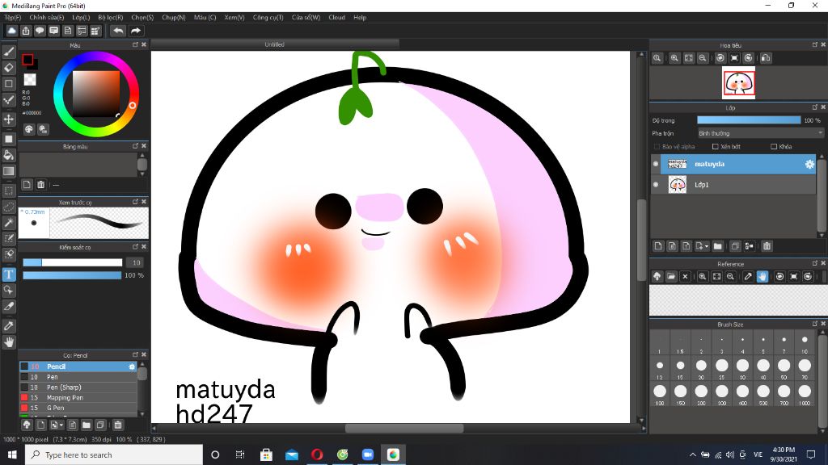Select the Move tool with four arrows
Viewport: 828px width, 465px height.
point(9,119)
